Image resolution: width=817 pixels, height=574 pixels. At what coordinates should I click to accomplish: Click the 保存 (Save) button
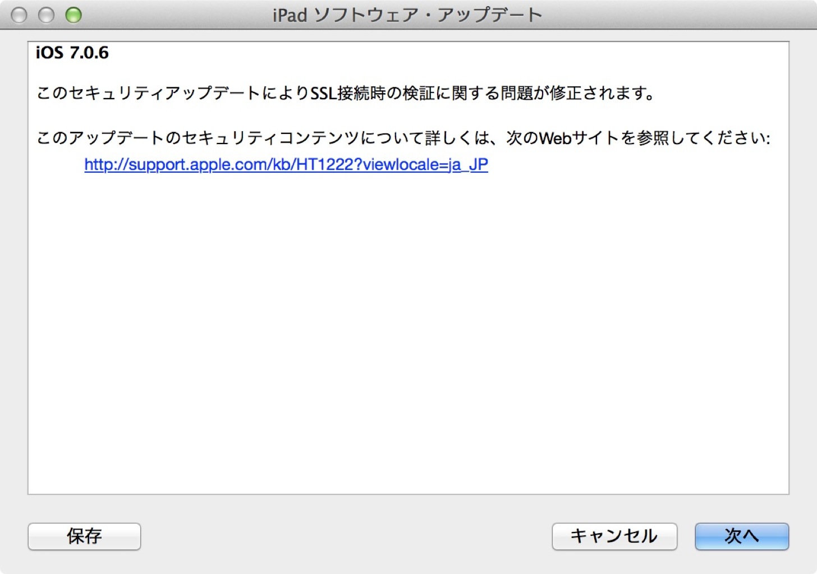click(x=84, y=536)
